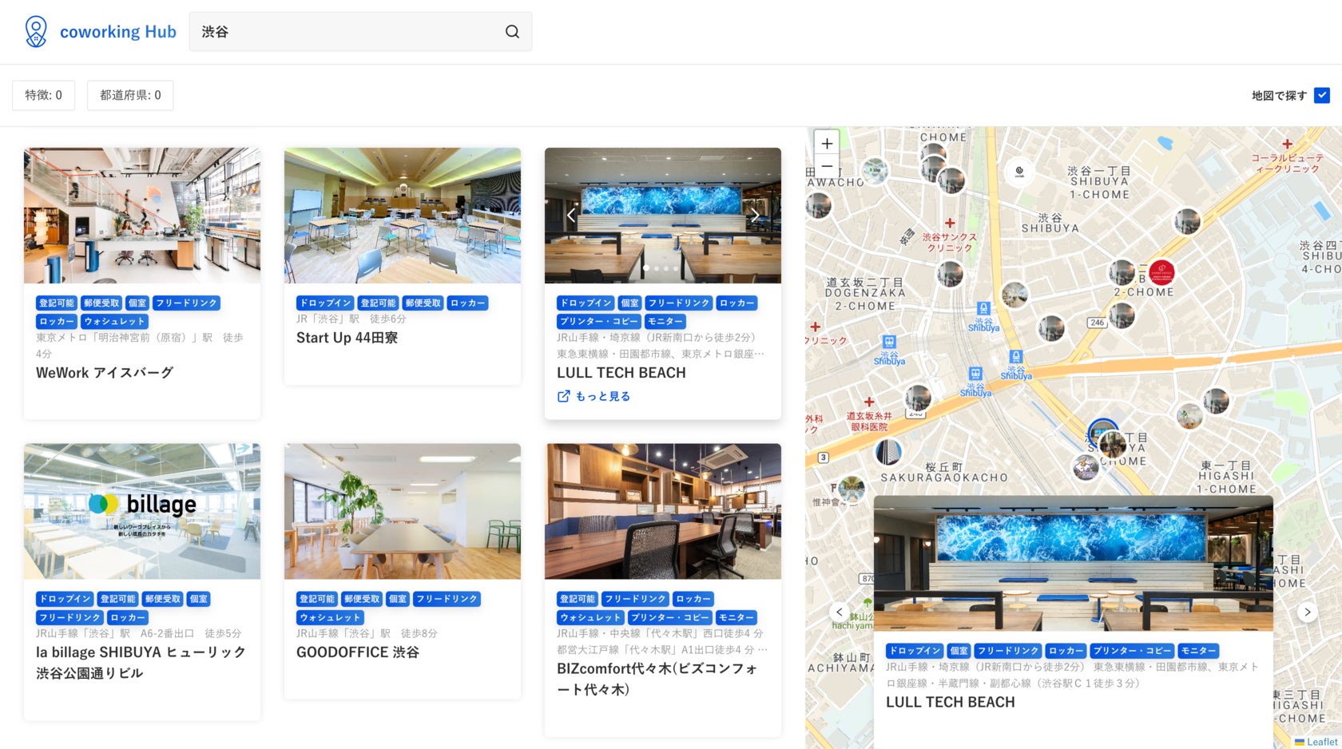Click 個室 tag on WeWork card

click(137, 303)
